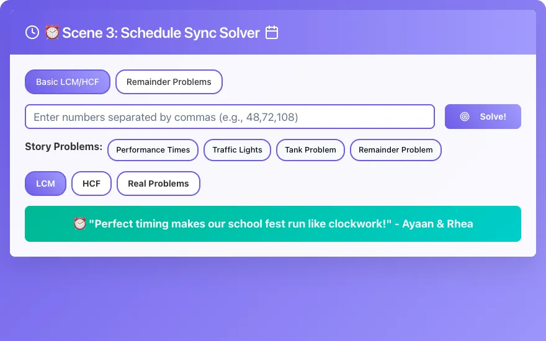Image resolution: width=546 pixels, height=341 pixels.
Task: Click the empty purple background below card
Action: coord(273,299)
